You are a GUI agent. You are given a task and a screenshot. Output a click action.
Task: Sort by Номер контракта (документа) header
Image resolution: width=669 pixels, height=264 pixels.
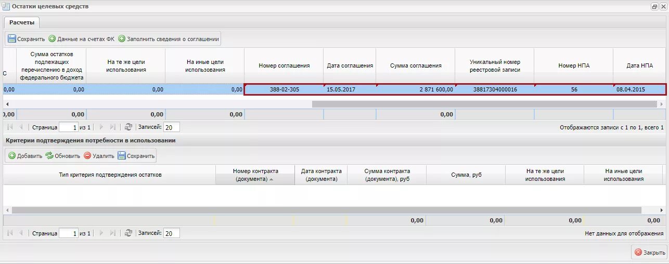pos(255,175)
